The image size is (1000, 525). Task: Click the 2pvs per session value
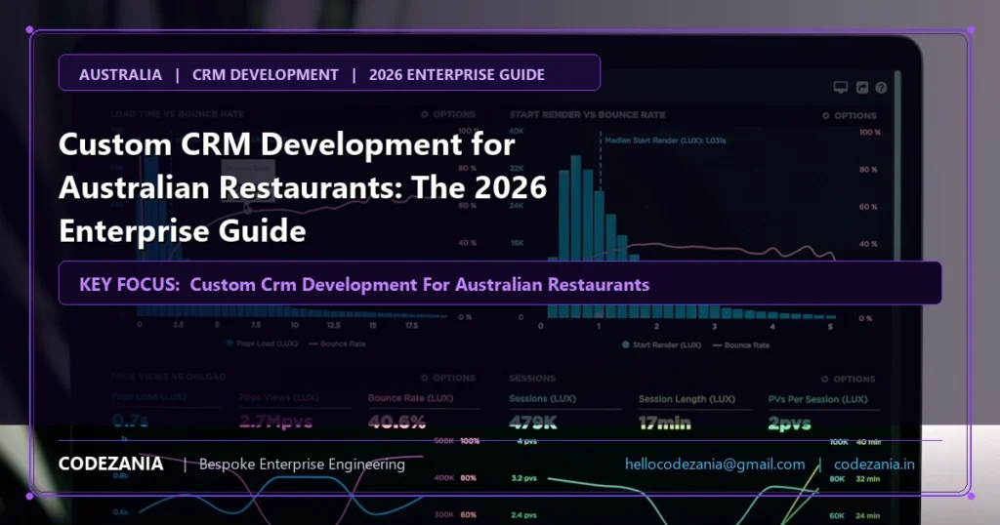point(789,424)
